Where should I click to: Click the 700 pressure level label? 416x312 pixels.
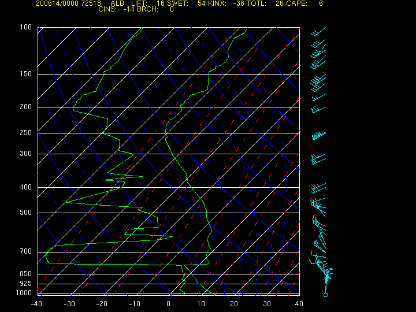(26, 251)
